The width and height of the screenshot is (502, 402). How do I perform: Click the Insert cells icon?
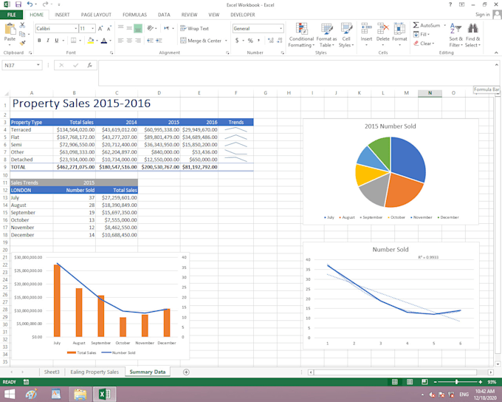(x=366, y=29)
